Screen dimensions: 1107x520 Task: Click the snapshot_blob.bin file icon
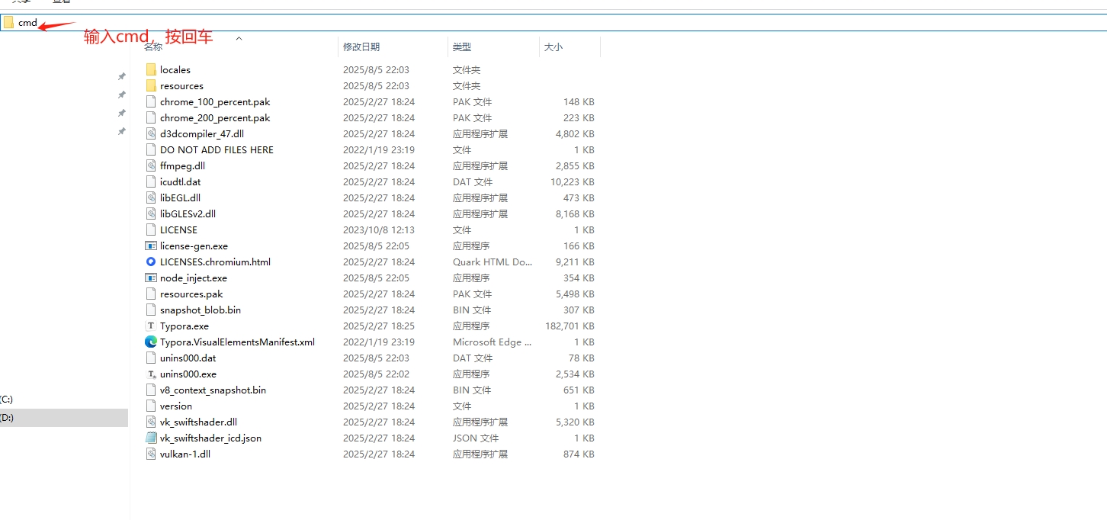pos(151,310)
